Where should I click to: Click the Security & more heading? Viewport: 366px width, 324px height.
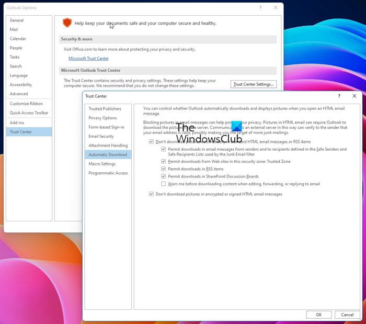[76, 39]
